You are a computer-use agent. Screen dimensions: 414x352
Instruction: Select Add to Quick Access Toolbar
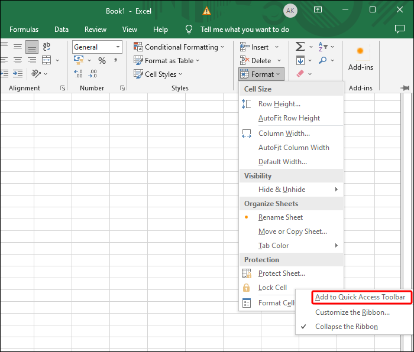360,297
